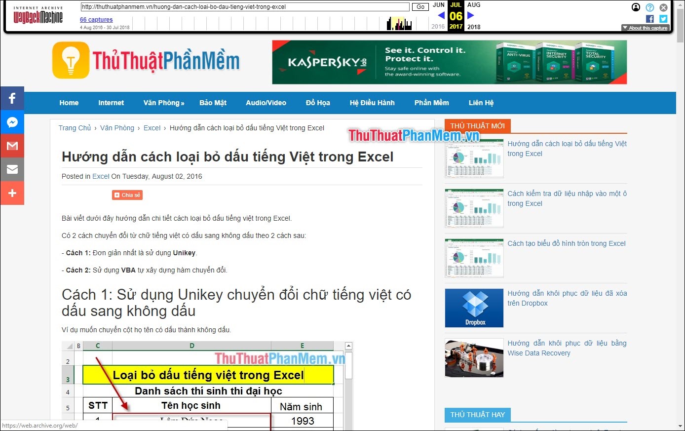Open the Văn Phòng dropdown menu

coord(163,103)
